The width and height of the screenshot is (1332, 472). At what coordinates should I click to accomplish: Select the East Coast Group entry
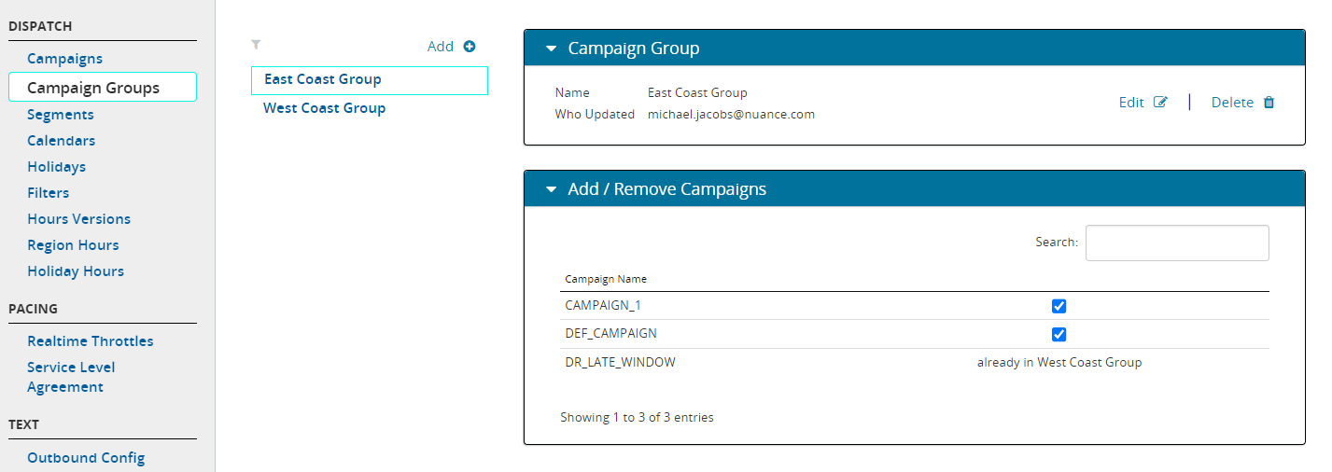[323, 79]
